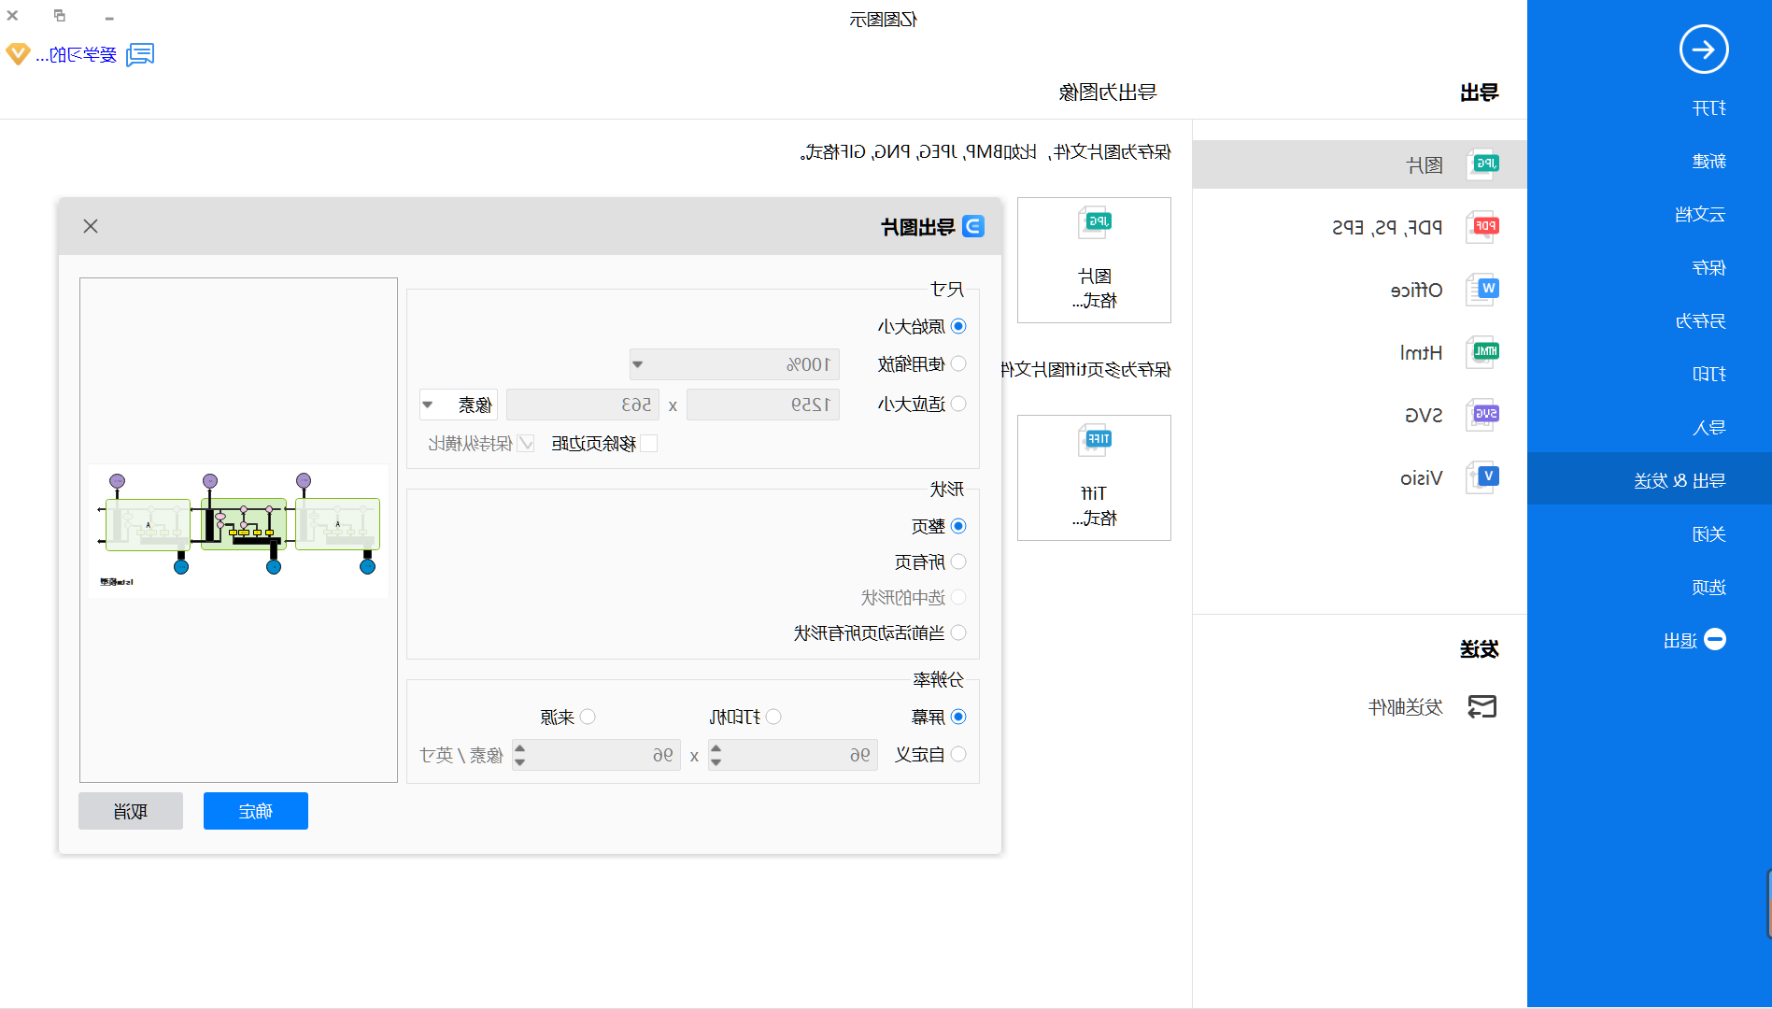Viewport: 1772px width, 1009px height.
Task: Select 所有页 radio button
Action: [958, 561]
